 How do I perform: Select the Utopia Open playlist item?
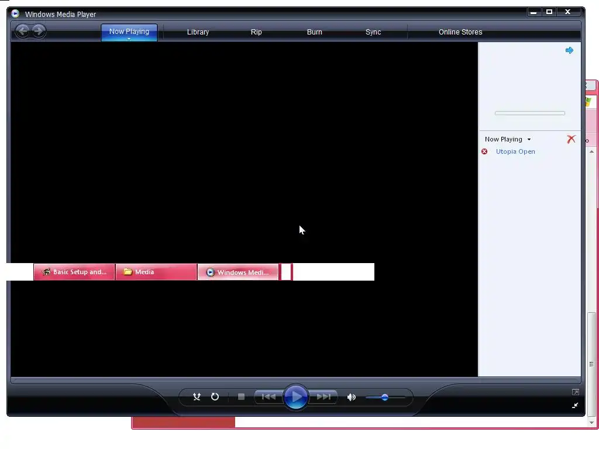pos(515,151)
